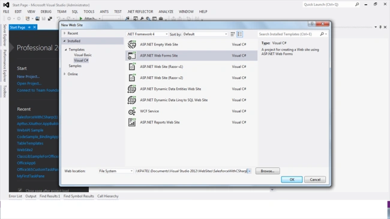Select the Visual Basic templates node
The height and width of the screenshot is (219, 390).
coord(83,55)
